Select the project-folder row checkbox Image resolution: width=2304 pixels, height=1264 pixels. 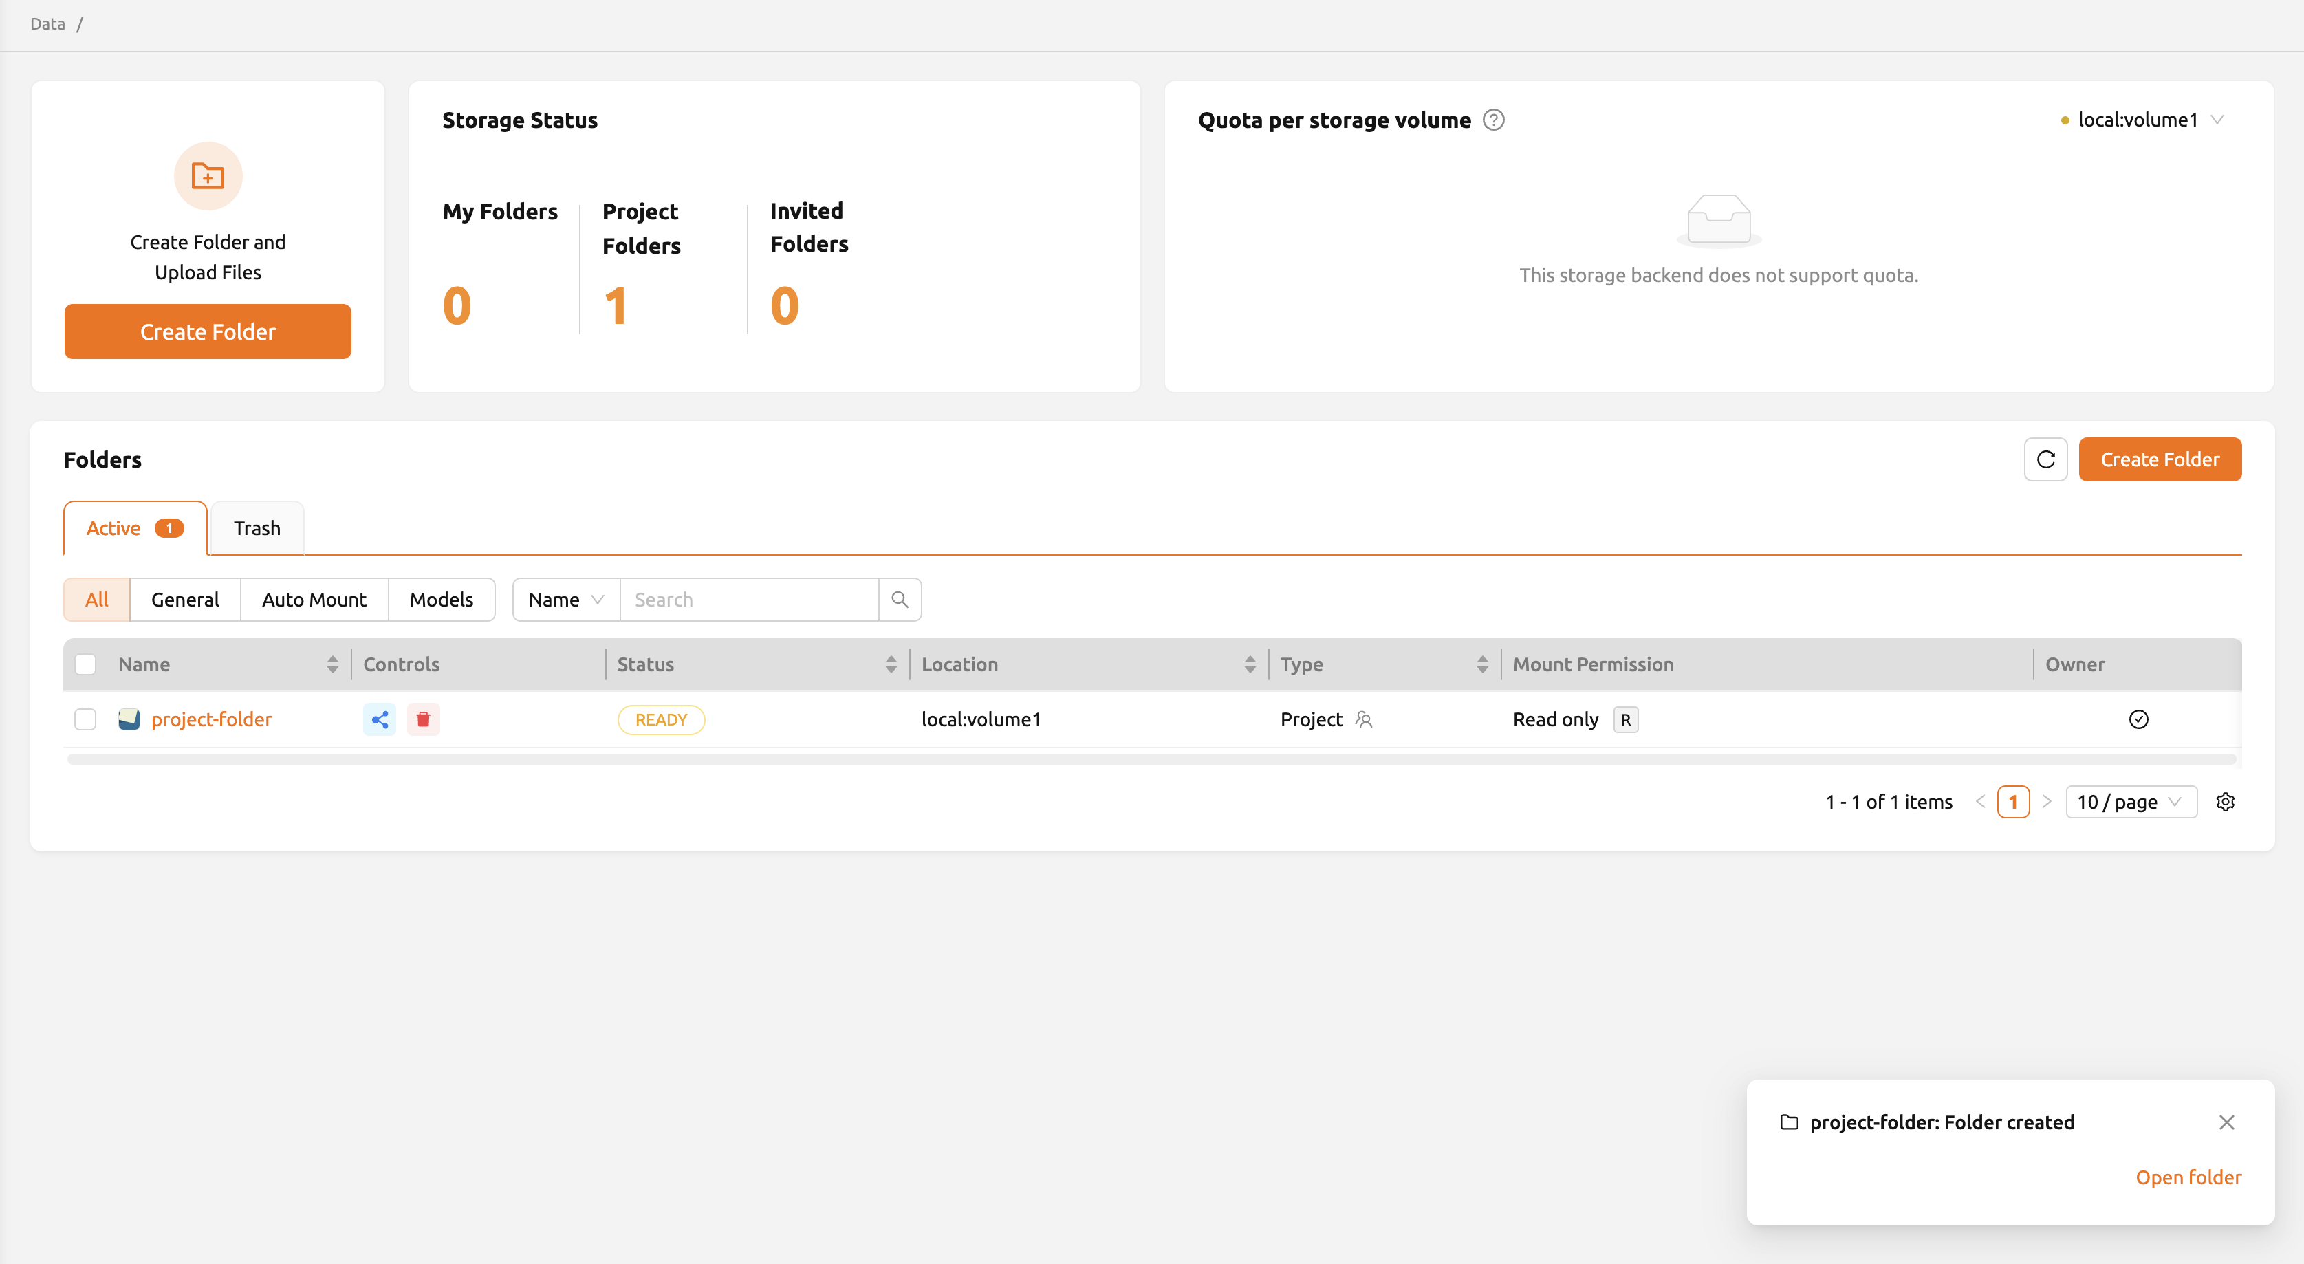pyautogui.click(x=85, y=719)
